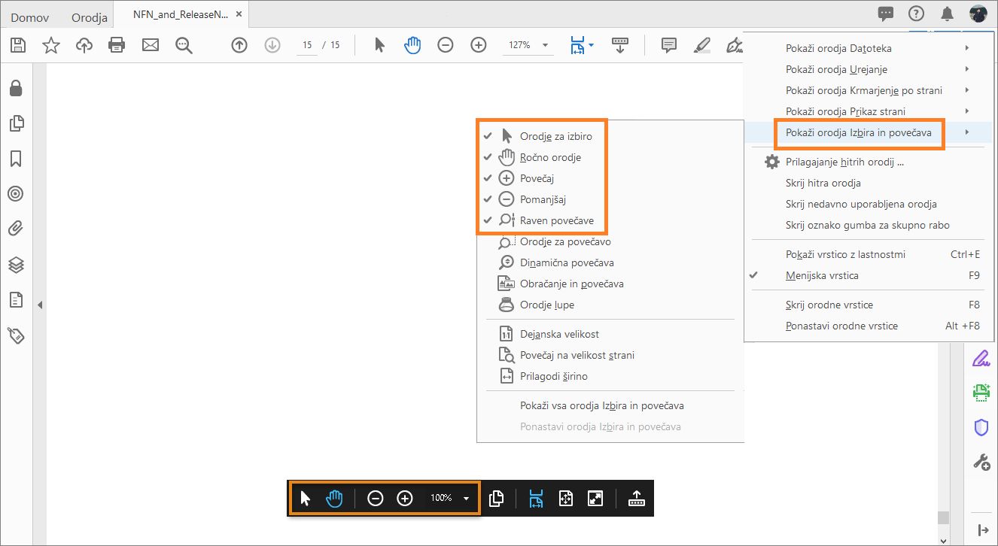The width and height of the screenshot is (998, 546).
Task: Click zoom out minus in the top toolbar
Action: click(446, 45)
